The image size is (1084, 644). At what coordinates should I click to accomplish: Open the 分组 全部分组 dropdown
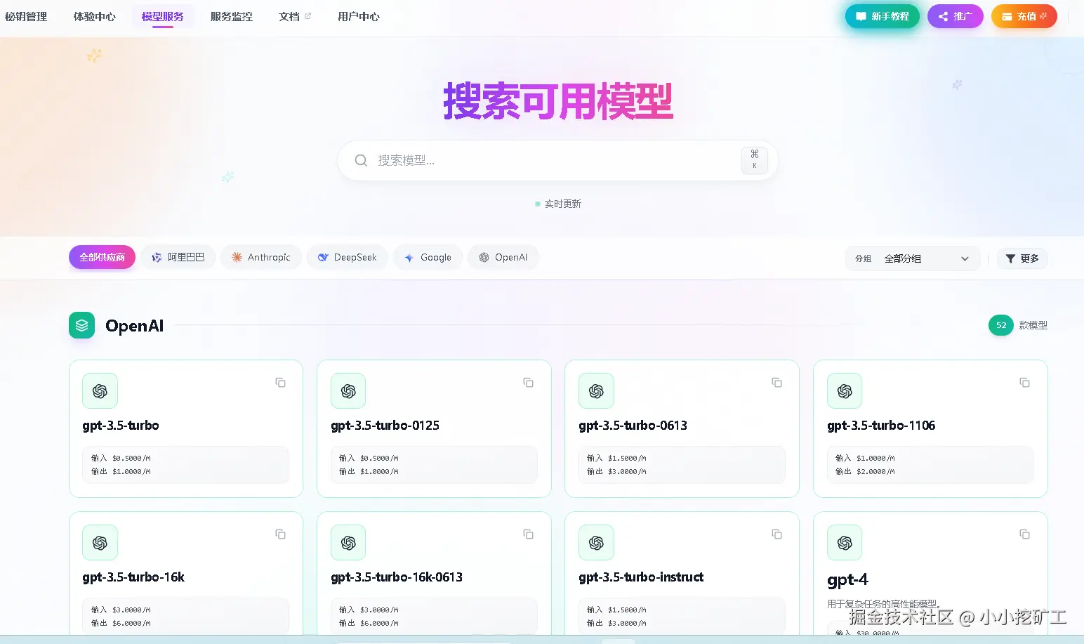(x=912, y=258)
